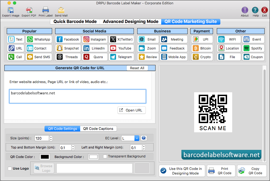This screenshot has width=270, height=181.
Task: Select the Feedback business QR button
Action: [174, 48]
